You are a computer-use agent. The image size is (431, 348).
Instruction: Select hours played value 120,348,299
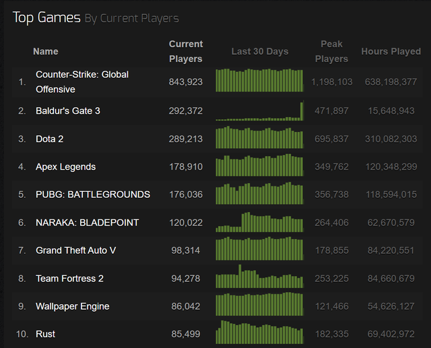[391, 167]
